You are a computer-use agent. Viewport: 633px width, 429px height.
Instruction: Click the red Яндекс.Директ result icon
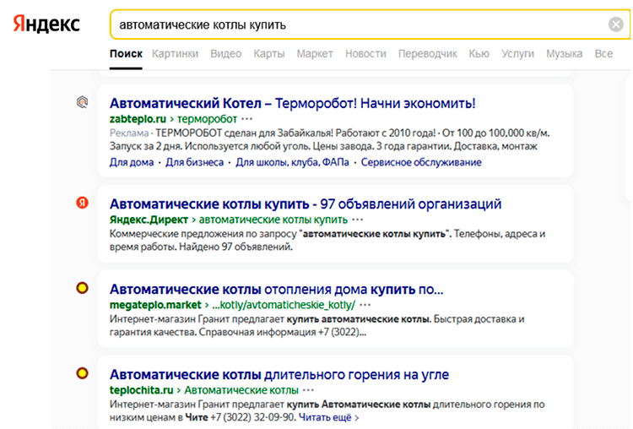pos(83,203)
